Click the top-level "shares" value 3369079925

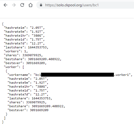coord(32,55)
